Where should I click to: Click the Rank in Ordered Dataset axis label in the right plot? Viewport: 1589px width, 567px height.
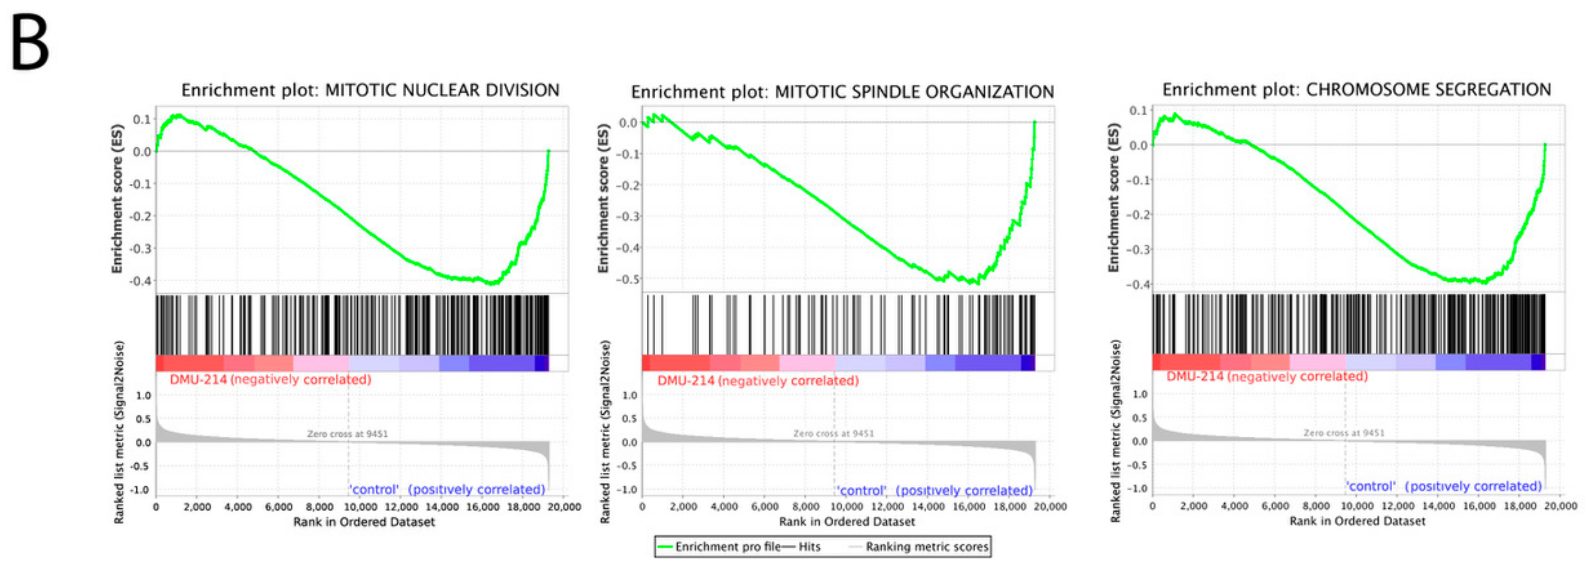1357,521
